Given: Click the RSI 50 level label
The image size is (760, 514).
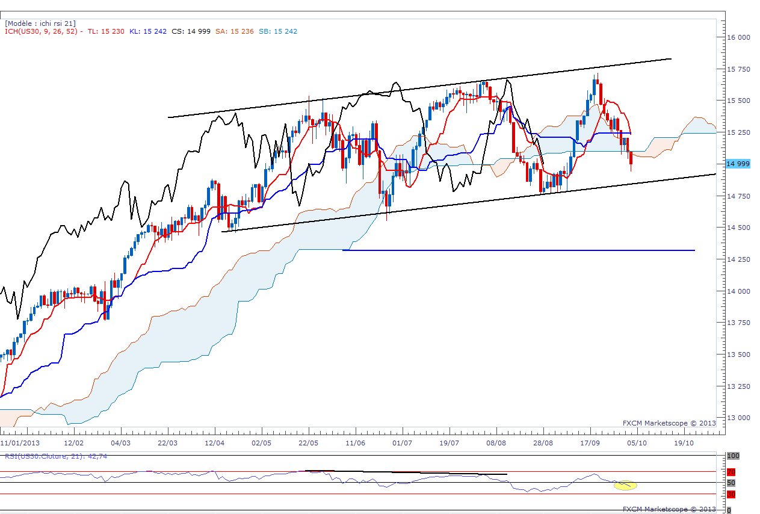Looking at the screenshot, I should [731, 483].
